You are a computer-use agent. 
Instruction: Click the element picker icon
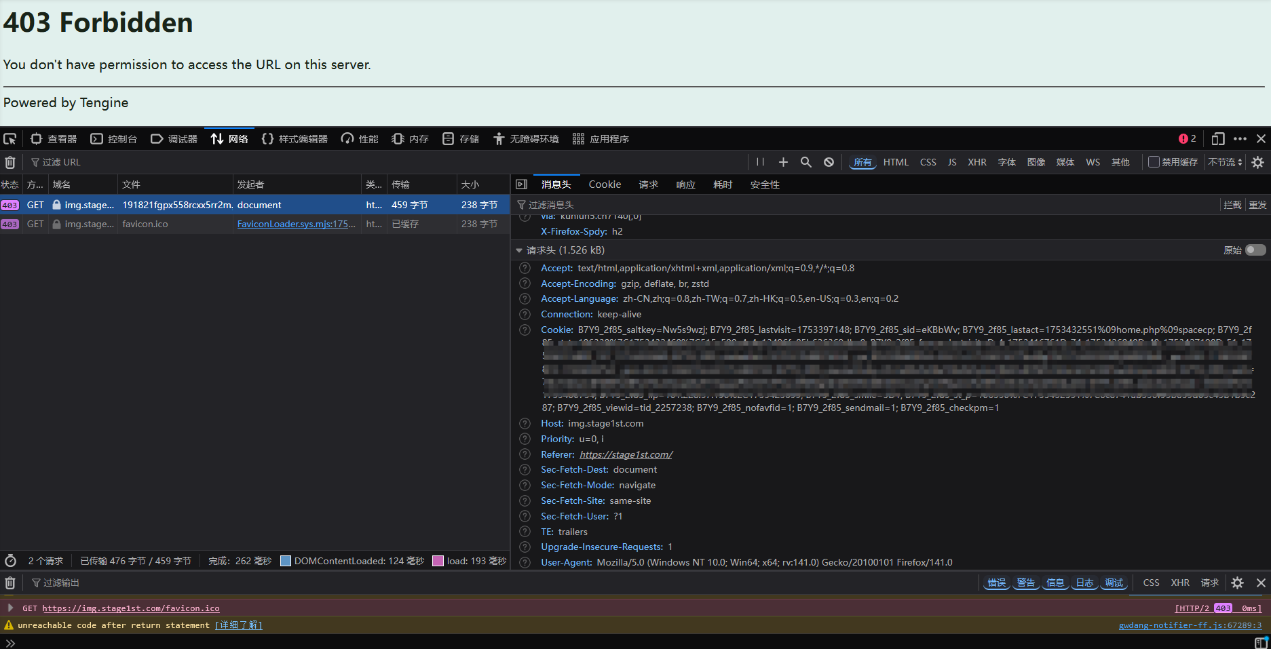click(10, 139)
